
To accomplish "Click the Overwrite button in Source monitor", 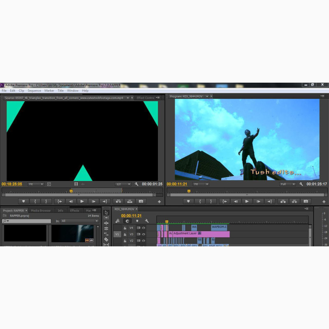I will click(130, 202).
